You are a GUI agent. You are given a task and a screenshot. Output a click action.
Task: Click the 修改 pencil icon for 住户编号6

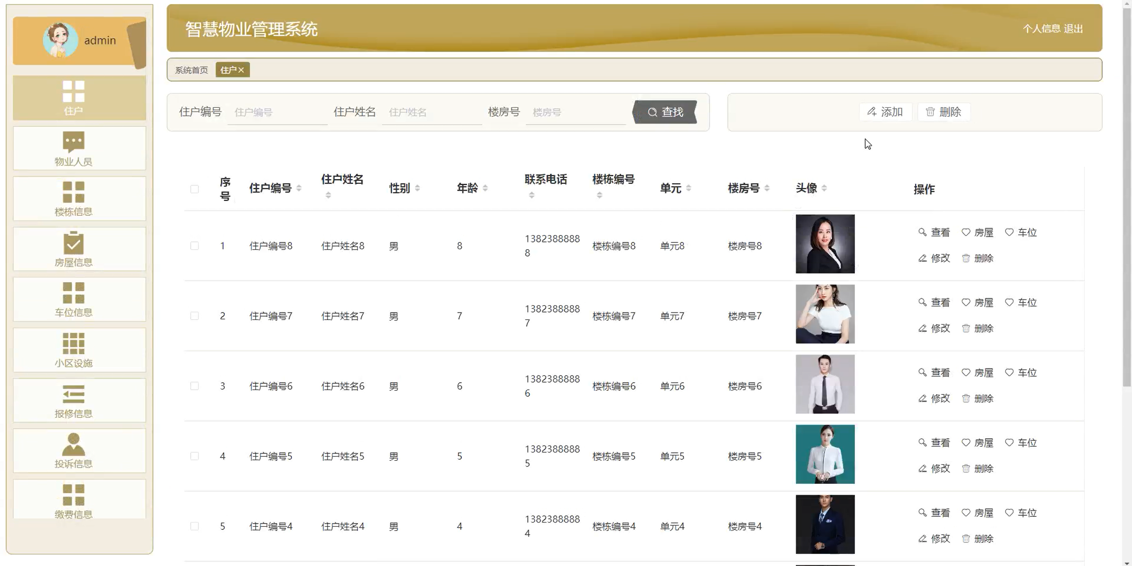click(x=922, y=398)
